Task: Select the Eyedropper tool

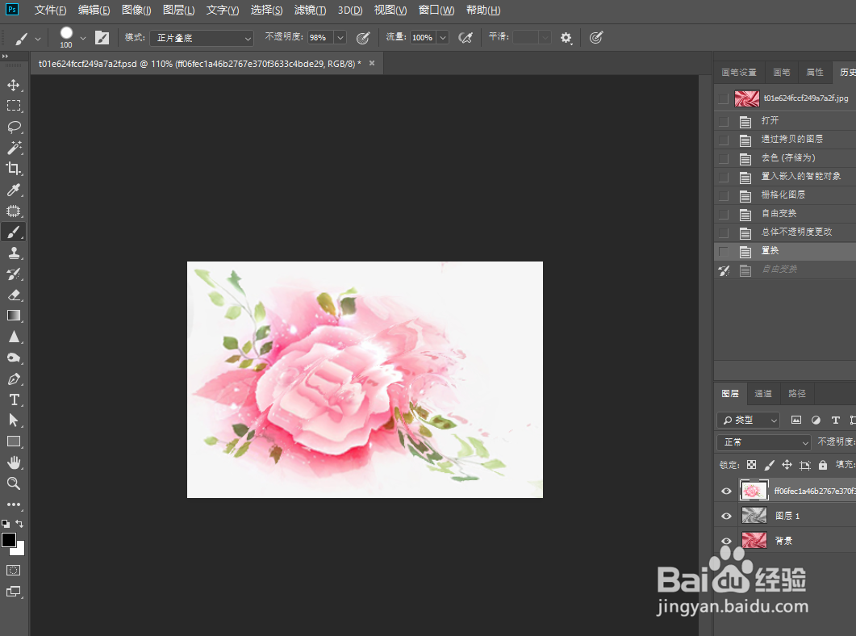Action: [14, 190]
